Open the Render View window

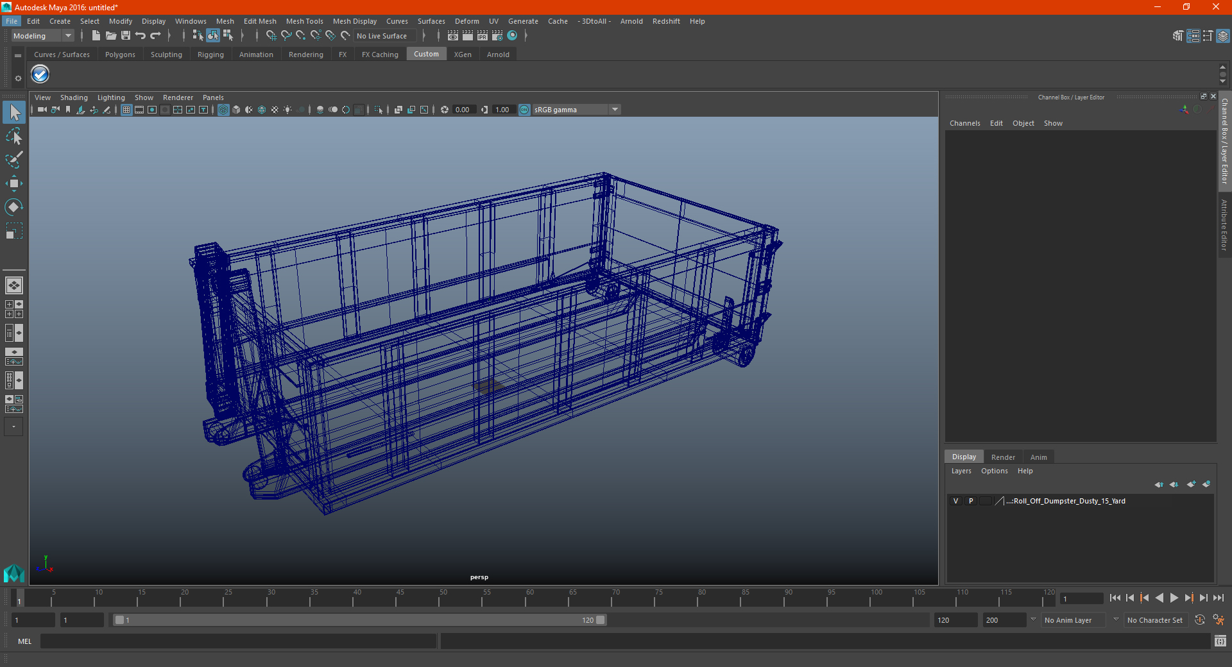tap(453, 36)
